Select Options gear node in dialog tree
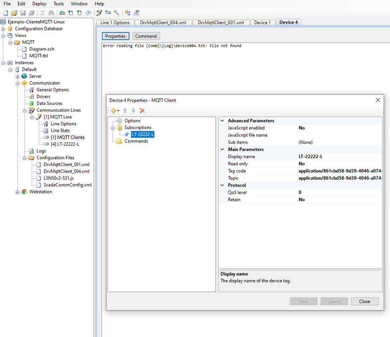The image size is (390, 337). tap(132, 120)
